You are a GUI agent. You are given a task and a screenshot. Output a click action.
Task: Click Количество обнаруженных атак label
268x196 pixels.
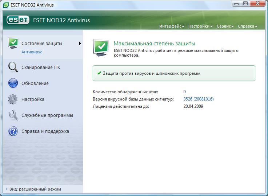[125, 92]
